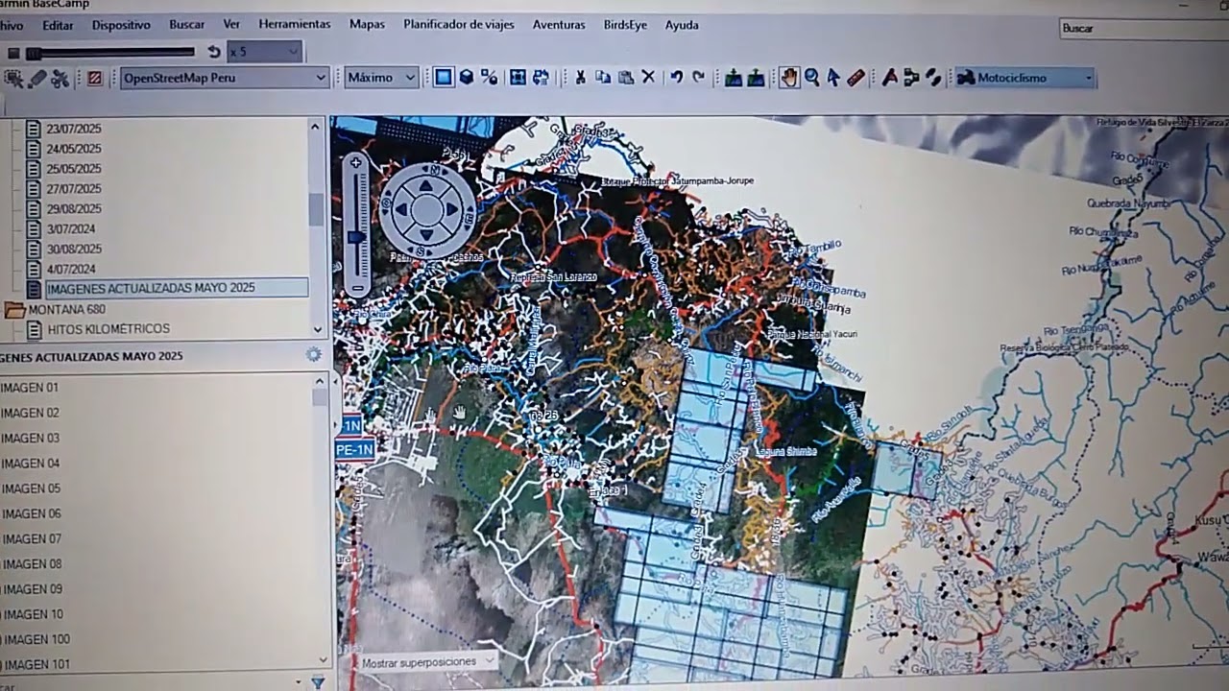Image resolution: width=1229 pixels, height=691 pixels.
Task: Redo the last action
Action: [x=698, y=78]
